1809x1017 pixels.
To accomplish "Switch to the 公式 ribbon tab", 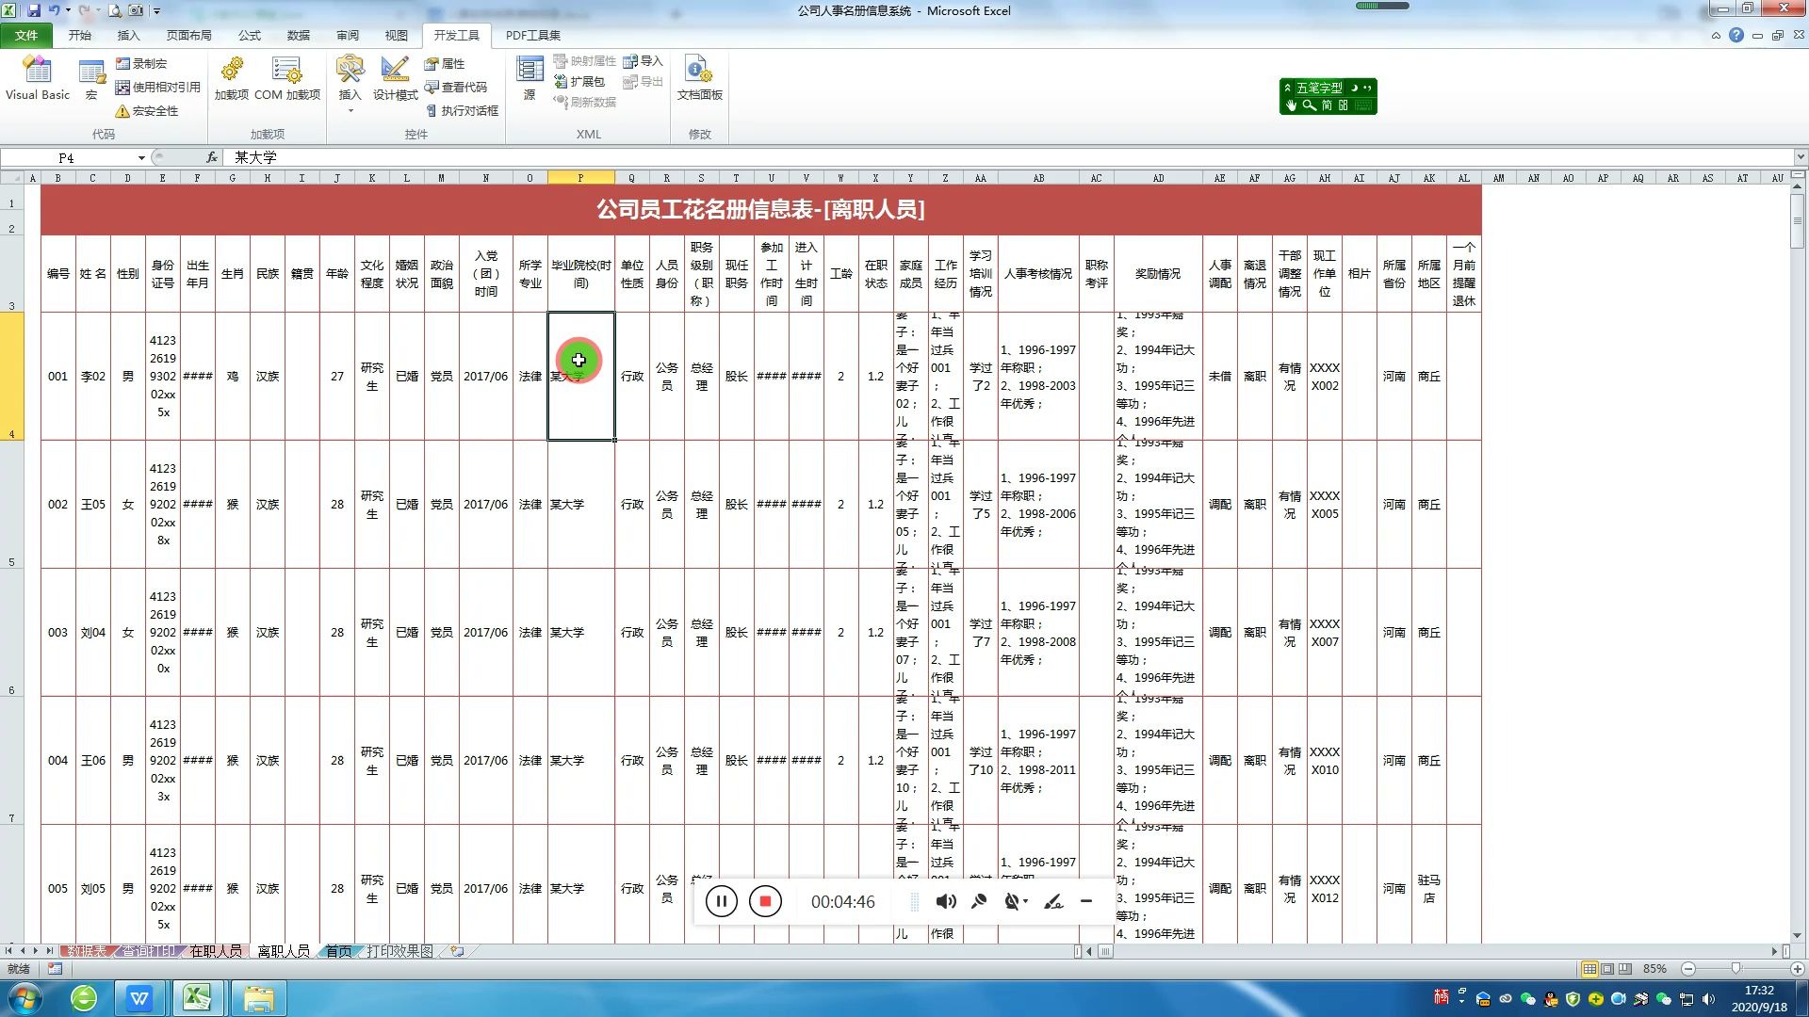I will click(x=249, y=35).
